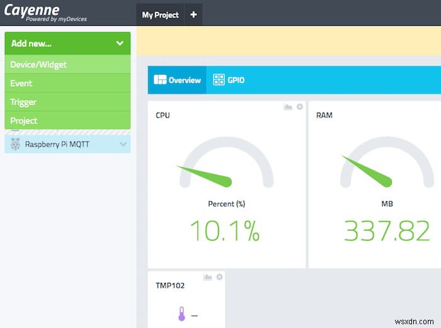The image size is (441, 328).
Task: Click the yellow notification banner
Action: 289,41
